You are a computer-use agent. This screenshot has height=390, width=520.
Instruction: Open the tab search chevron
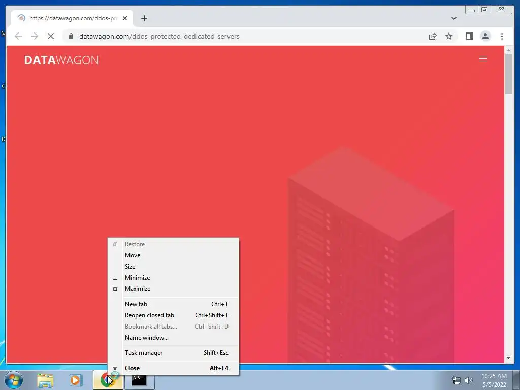(453, 18)
